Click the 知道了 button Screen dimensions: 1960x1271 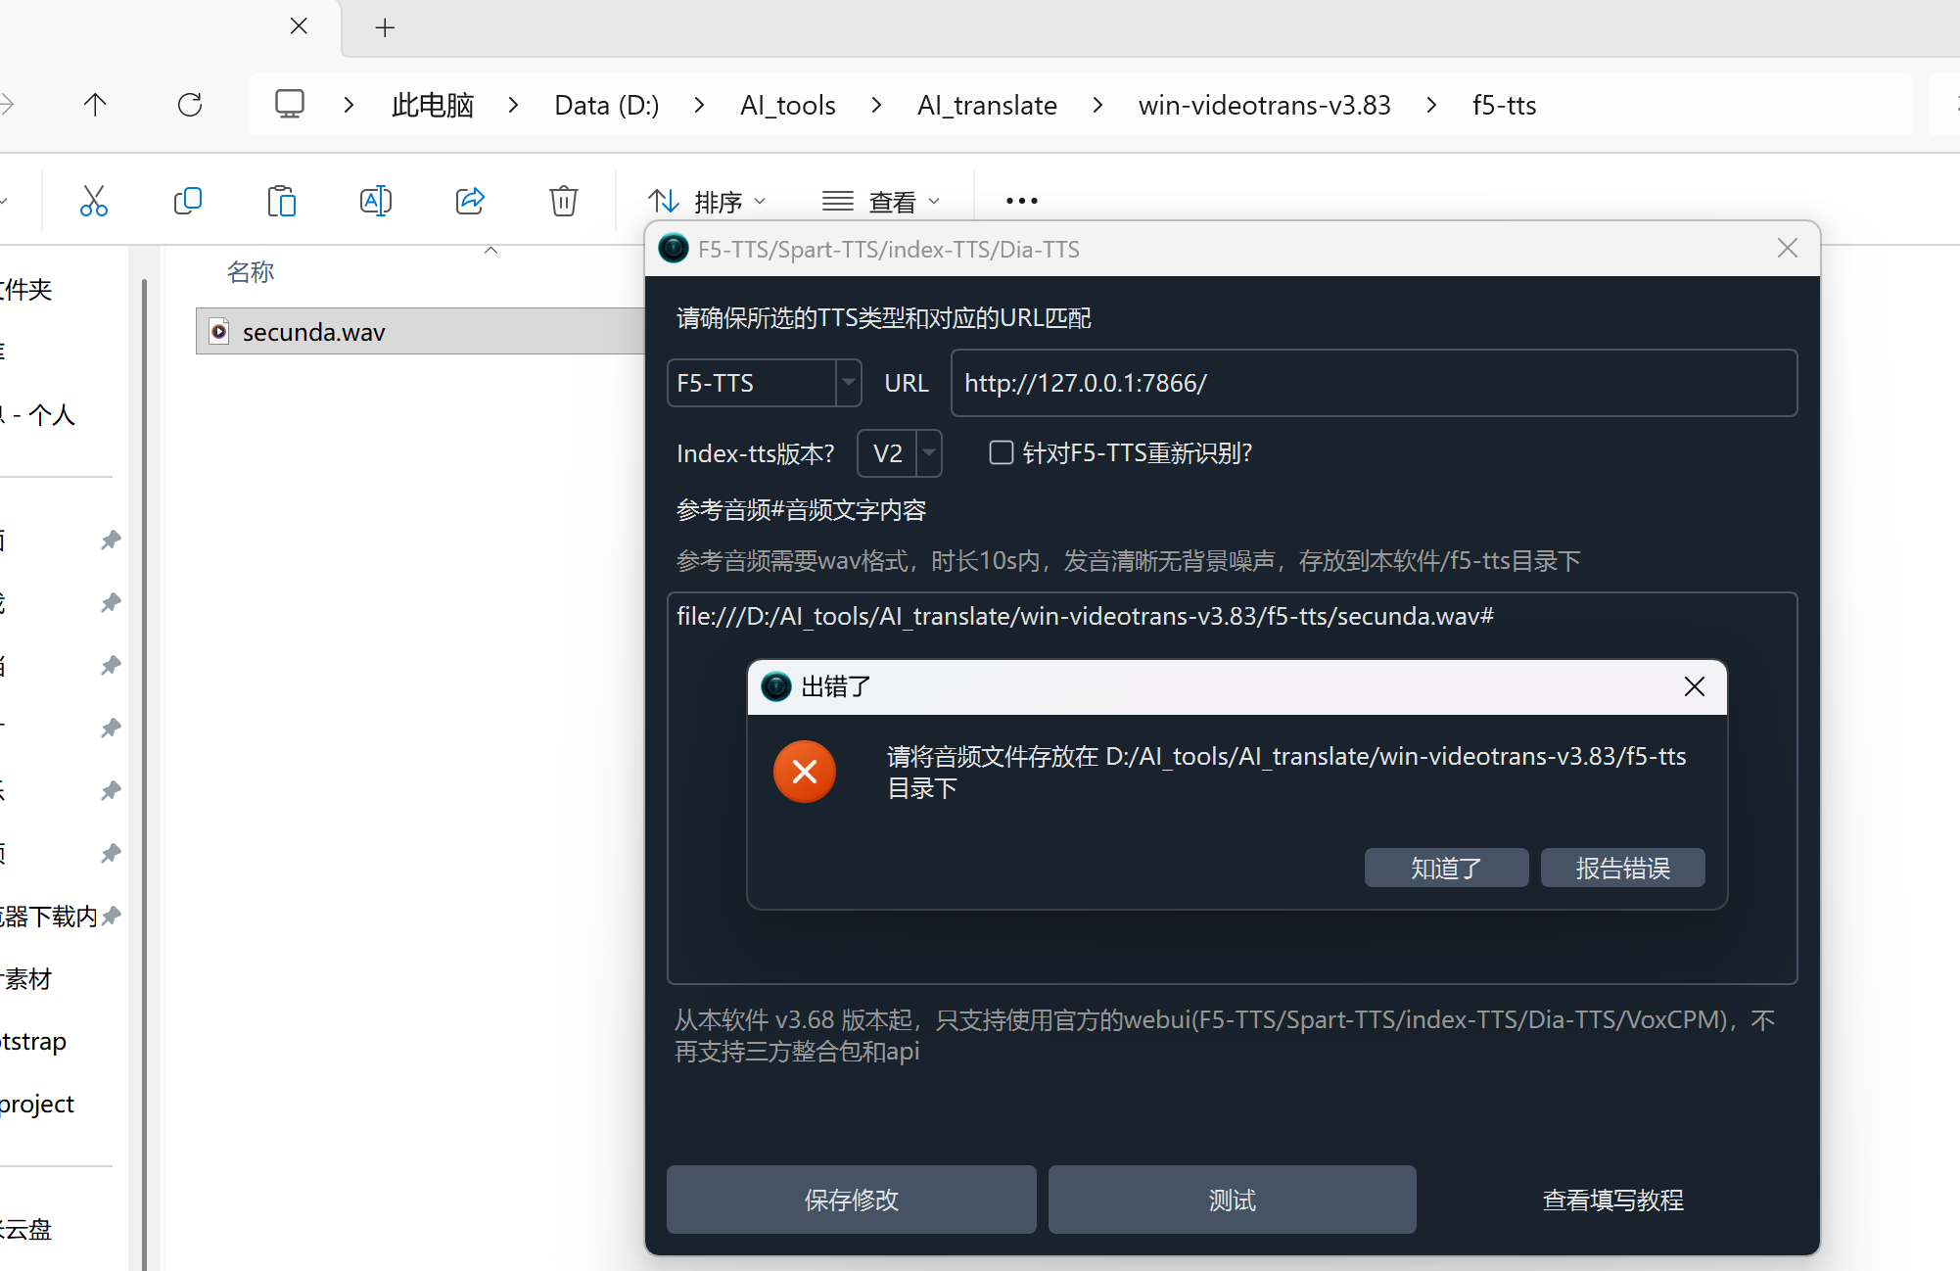coord(1446,869)
